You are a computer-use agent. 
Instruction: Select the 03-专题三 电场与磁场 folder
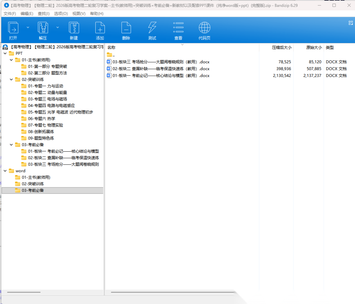(x=47, y=99)
